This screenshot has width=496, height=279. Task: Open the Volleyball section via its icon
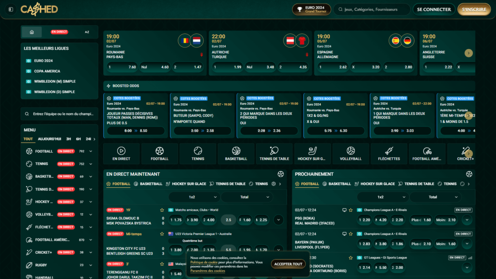click(x=350, y=154)
